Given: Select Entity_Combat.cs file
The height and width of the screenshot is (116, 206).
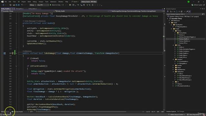Looking at the screenshot, I should 184,51.
